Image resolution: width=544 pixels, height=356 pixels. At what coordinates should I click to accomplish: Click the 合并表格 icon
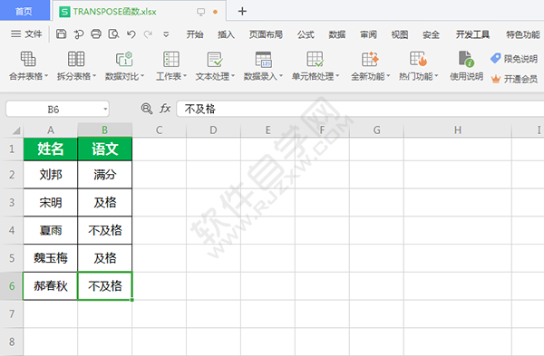[x=28, y=59]
